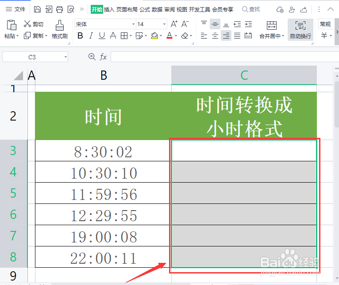Decrease font size with A- icon
The image size is (339, 285).
point(185,24)
